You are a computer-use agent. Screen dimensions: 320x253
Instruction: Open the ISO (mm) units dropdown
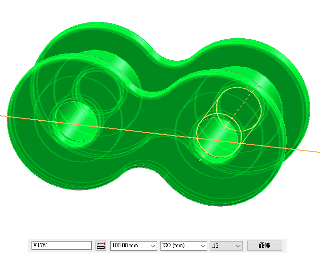tap(203, 246)
